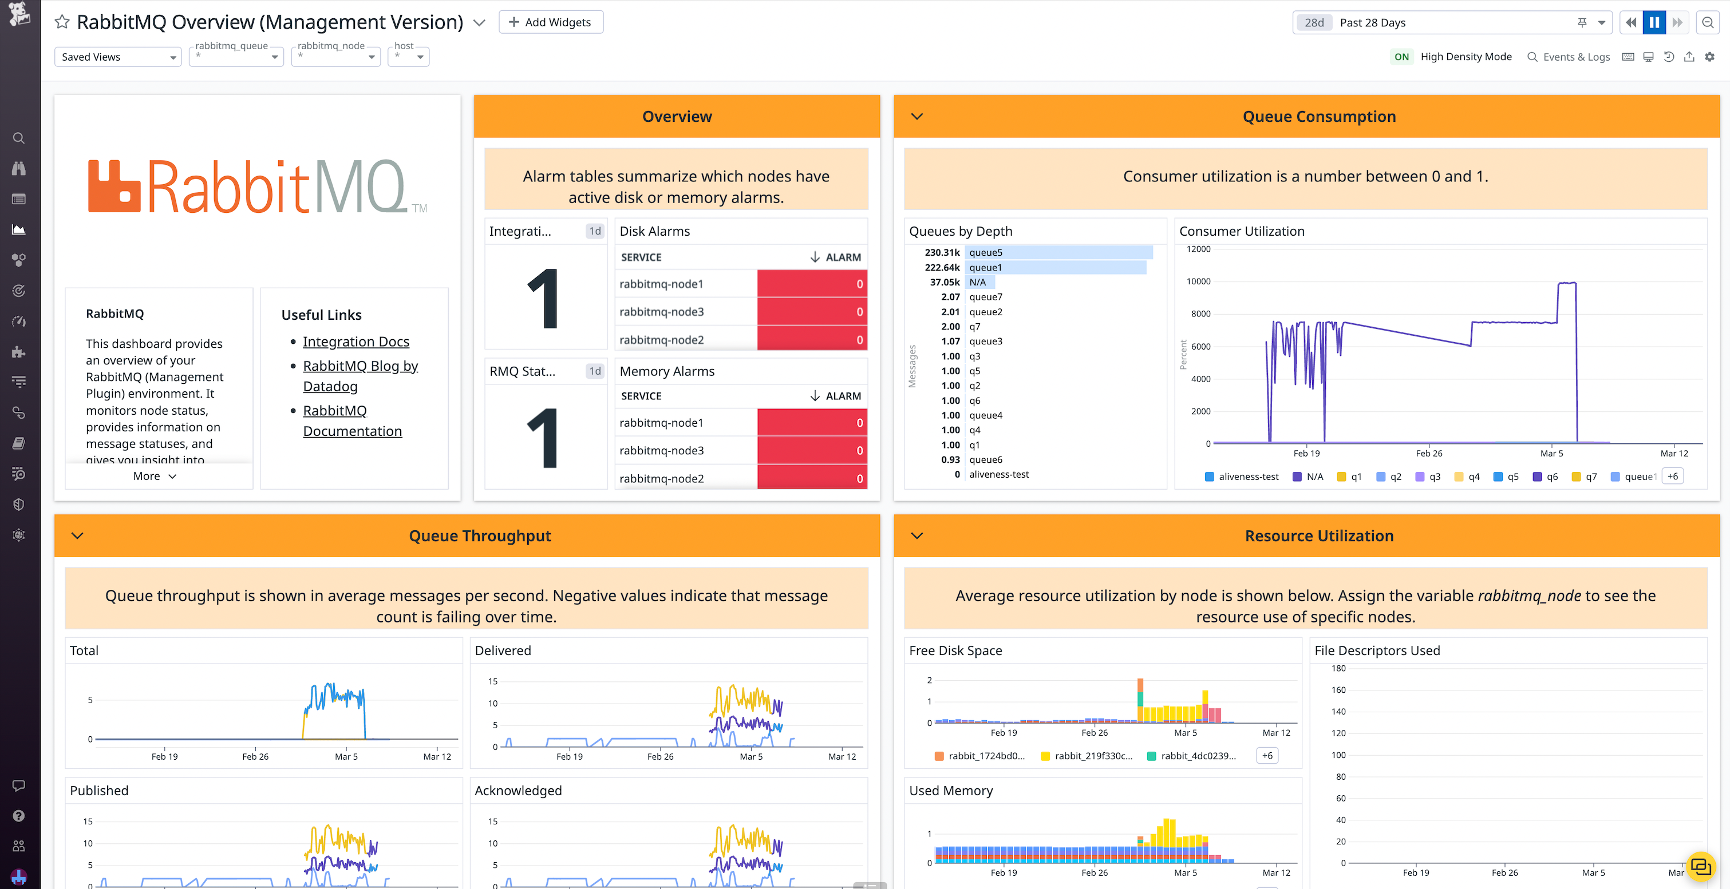Open dashboard settings with the gear icon

click(1710, 57)
